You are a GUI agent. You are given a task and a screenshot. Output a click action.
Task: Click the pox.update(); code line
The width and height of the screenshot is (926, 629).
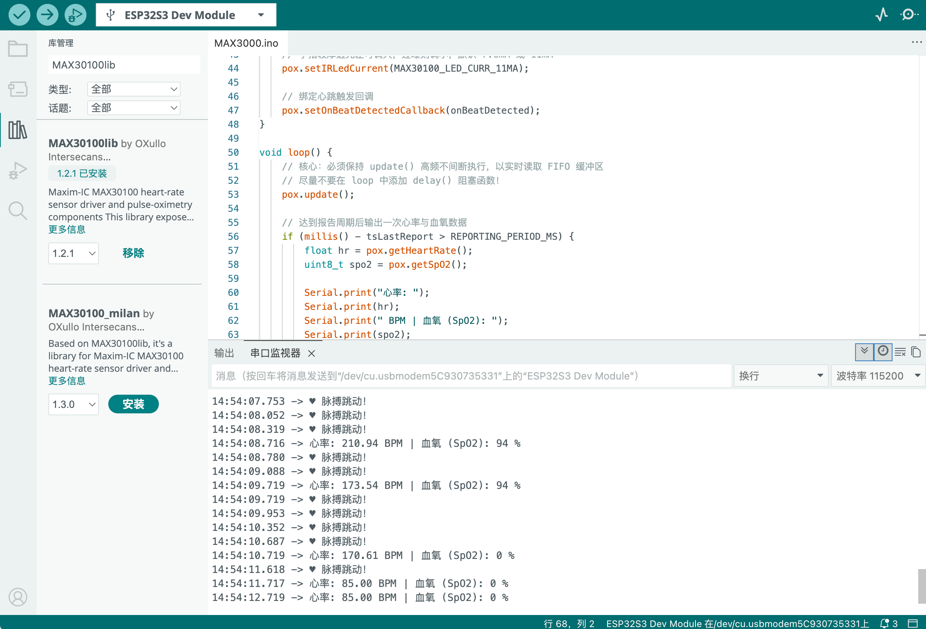click(x=318, y=194)
